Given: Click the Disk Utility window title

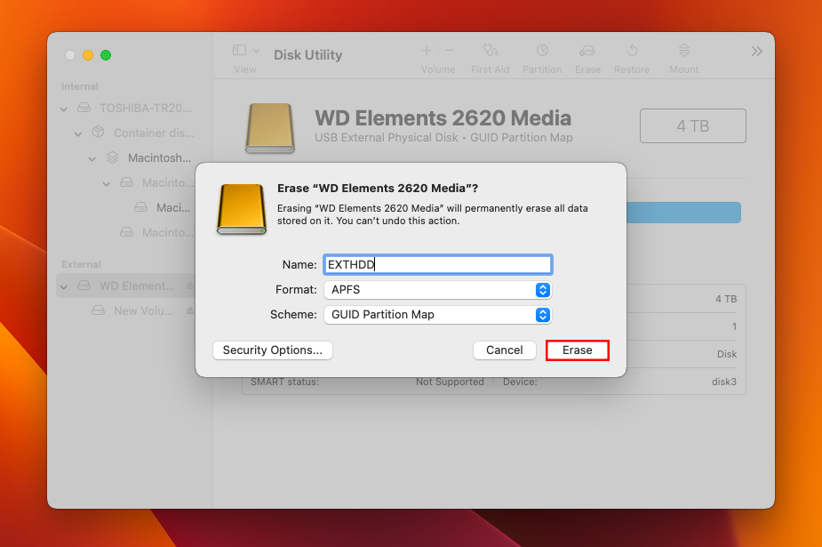Looking at the screenshot, I should [x=307, y=54].
